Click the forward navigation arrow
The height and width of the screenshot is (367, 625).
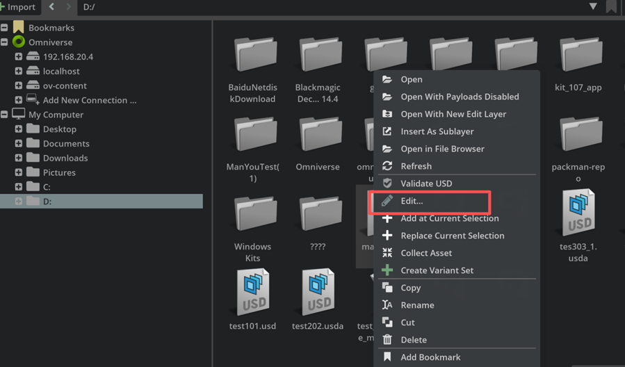(68, 7)
